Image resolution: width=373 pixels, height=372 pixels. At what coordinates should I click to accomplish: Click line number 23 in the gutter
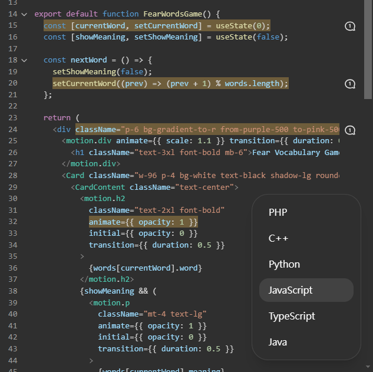13,118
